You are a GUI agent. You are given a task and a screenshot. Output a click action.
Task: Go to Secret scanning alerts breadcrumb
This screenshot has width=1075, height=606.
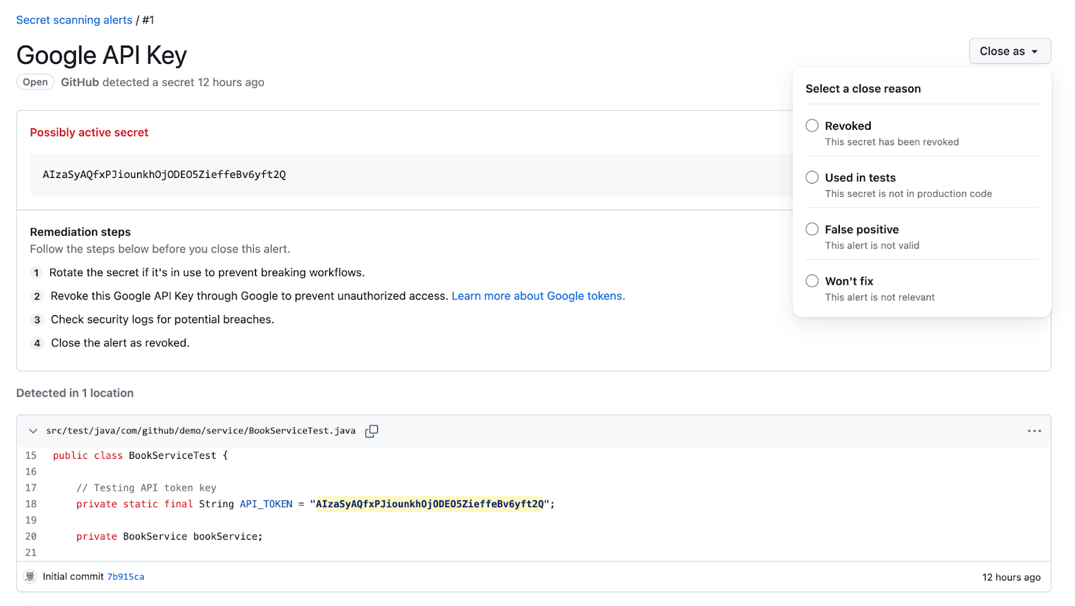click(74, 20)
